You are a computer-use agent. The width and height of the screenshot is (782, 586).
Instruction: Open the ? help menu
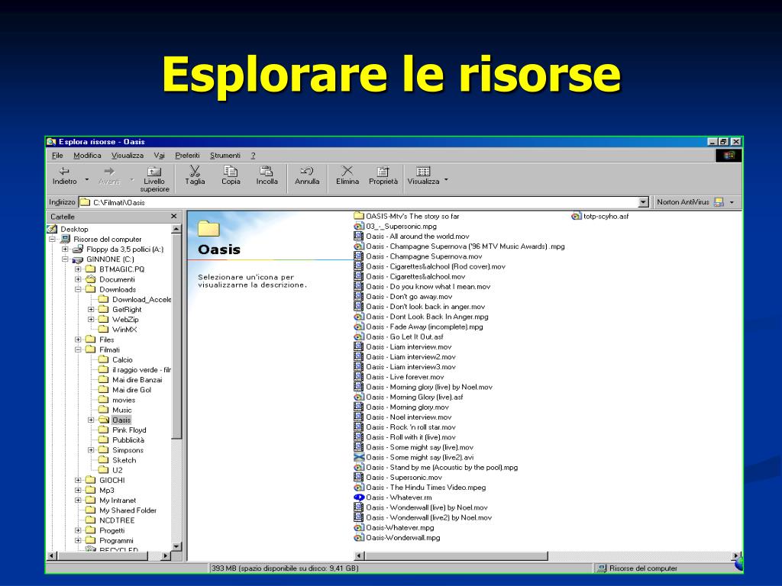coord(253,156)
